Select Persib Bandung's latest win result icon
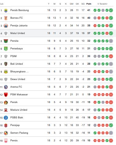 (x=111, y=10)
